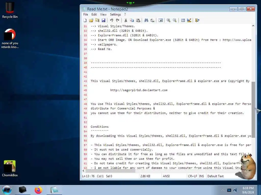
Task: Click 'distribute For Commercial Perposes &' line
Action: (x=123, y=108)
